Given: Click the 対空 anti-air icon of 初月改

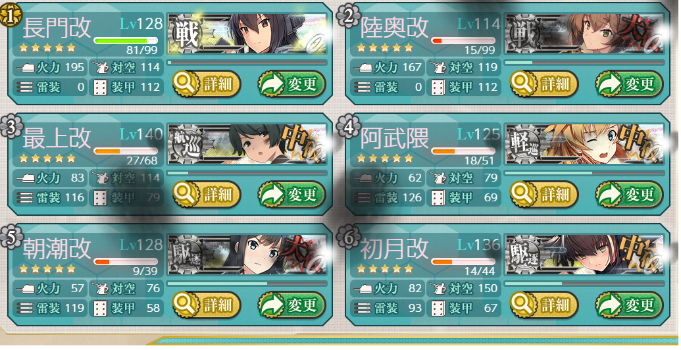Looking at the screenshot, I should click(438, 288).
